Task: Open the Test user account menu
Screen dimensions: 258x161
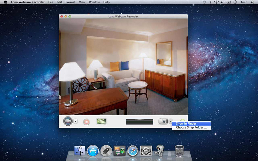Action: pyautogui.click(x=243, y=2)
